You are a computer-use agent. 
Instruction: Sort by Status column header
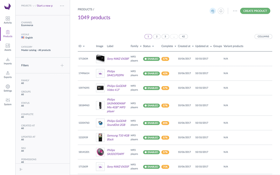coord(148,46)
